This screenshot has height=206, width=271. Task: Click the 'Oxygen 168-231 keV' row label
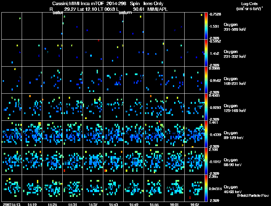coord(235,81)
